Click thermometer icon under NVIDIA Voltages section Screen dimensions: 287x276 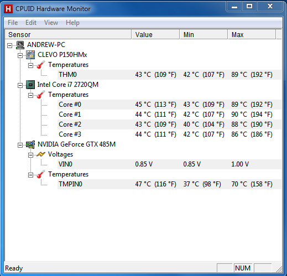click(x=41, y=174)
